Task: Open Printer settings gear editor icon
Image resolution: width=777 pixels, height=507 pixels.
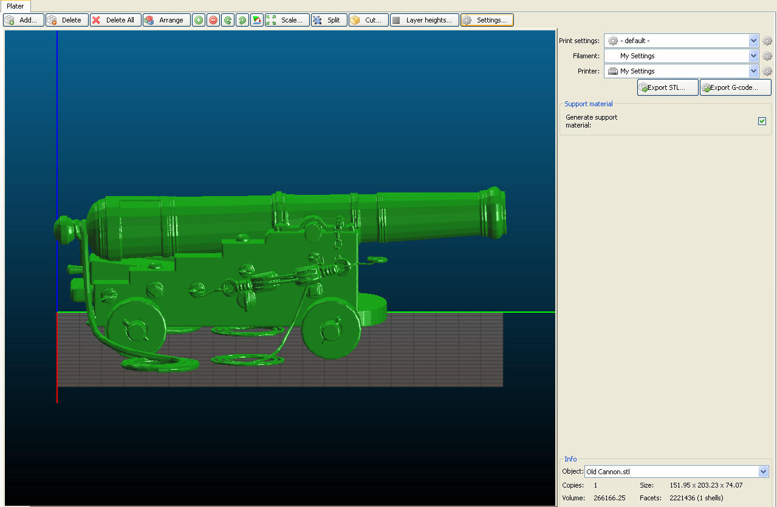Action: [767, 71]
